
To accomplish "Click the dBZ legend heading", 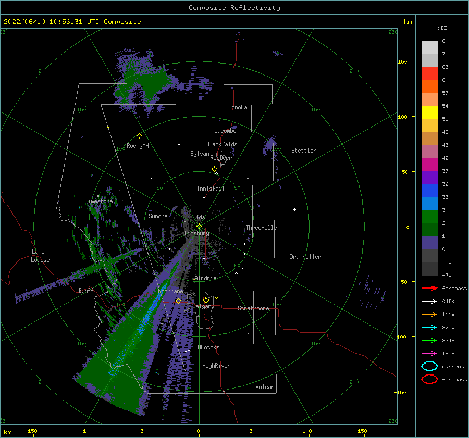I will coord(442,28).
